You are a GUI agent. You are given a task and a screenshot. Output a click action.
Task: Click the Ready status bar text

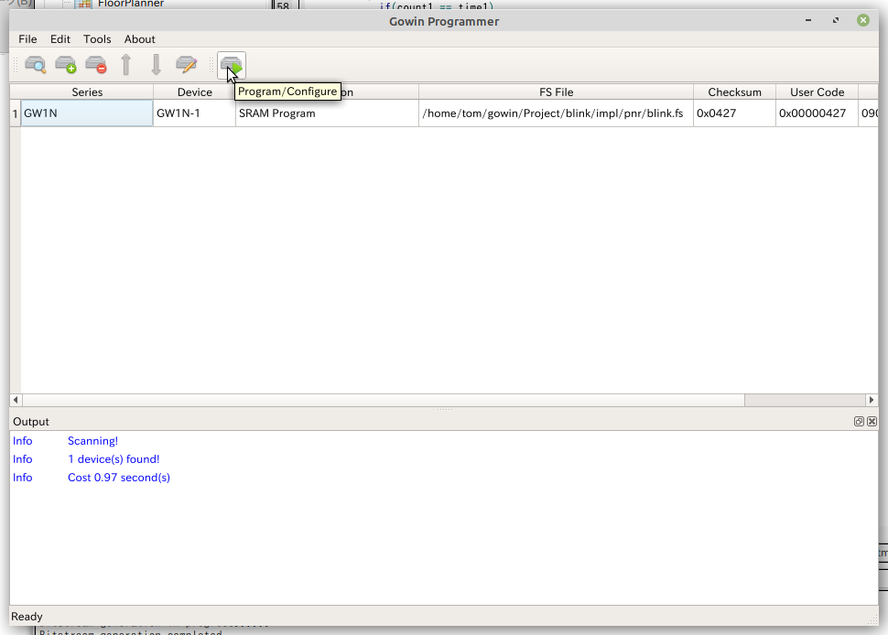tap(27, 617)
